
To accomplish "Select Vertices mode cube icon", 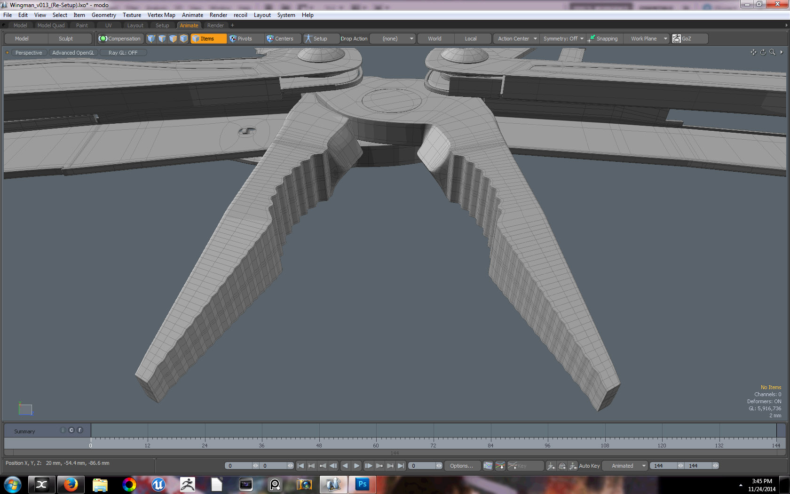I will (x=151, y=39).
